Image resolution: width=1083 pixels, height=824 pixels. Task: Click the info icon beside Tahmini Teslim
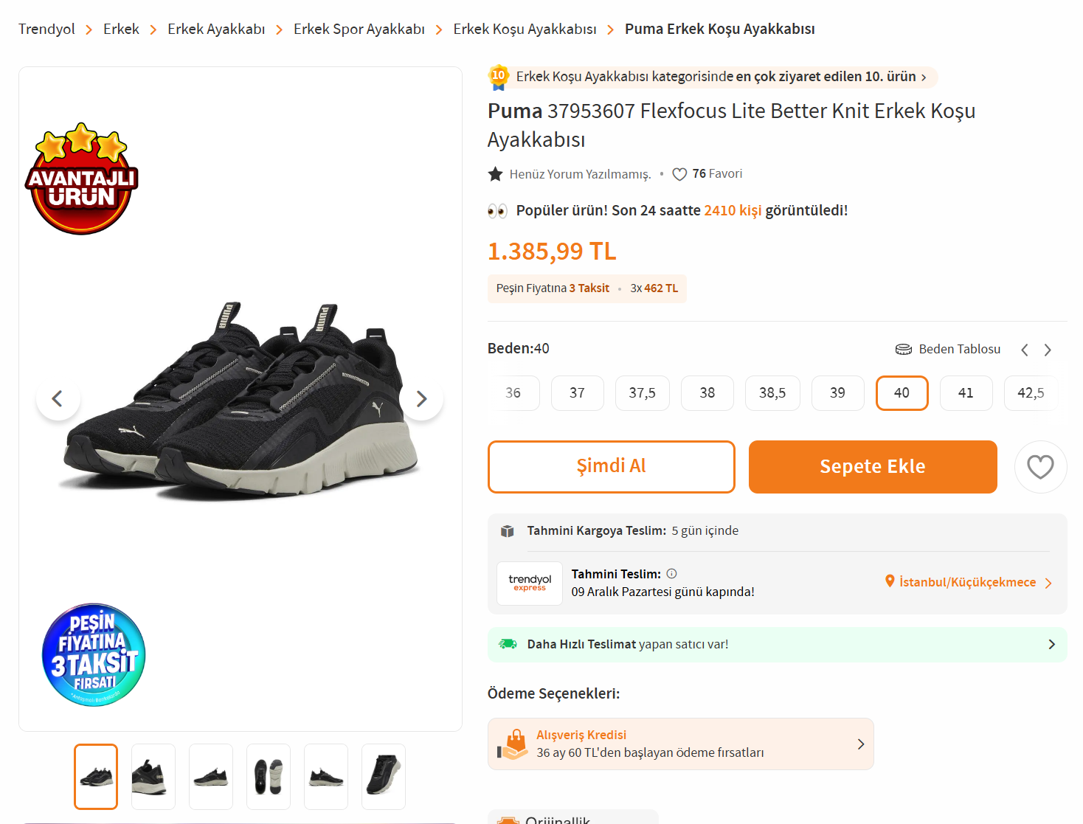(671, 573)
